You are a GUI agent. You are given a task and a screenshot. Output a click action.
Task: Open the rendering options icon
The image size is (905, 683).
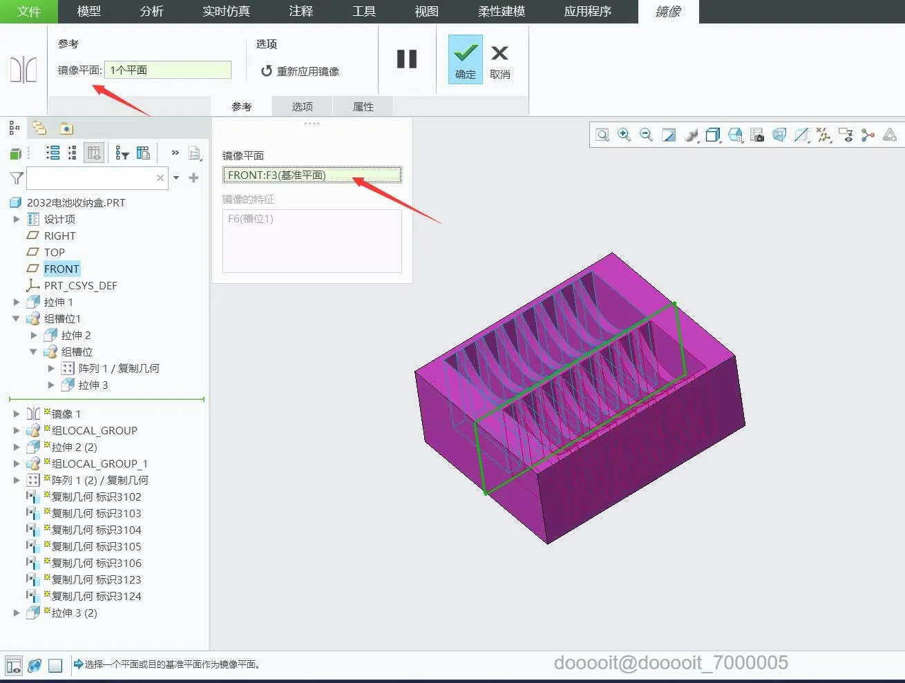691,135
